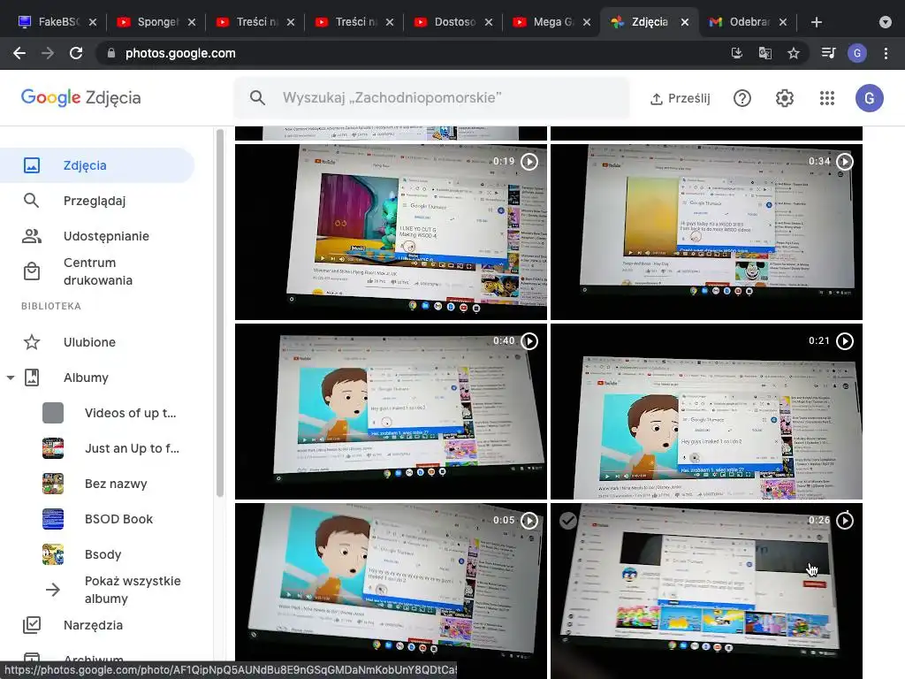Open the Google account avatar G
The image size is (905, 679).
point(870,98)
